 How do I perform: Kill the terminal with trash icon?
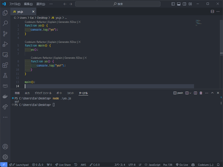click(x=201, y=93)
